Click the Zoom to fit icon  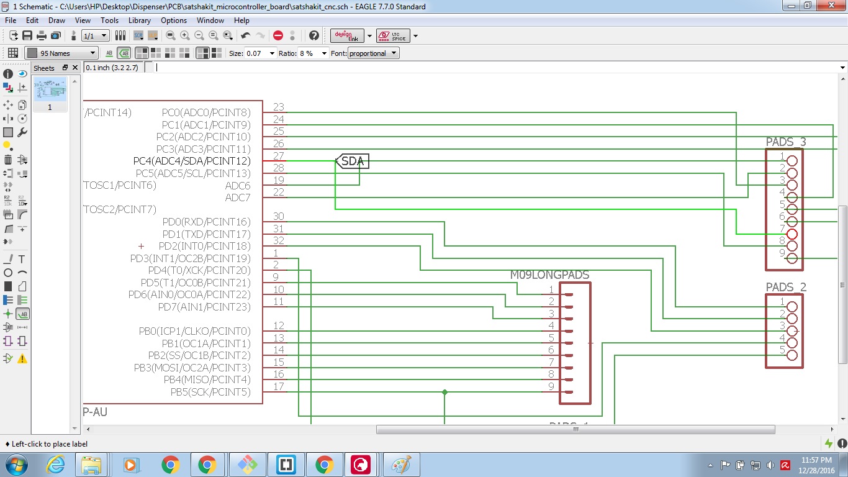click(x=170, y=35)
